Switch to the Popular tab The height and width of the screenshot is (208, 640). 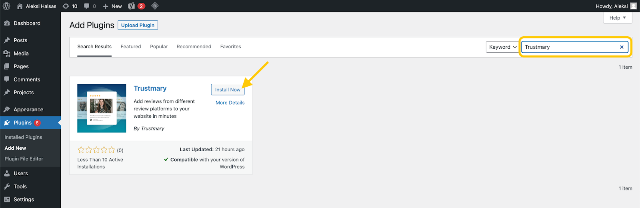159,47
